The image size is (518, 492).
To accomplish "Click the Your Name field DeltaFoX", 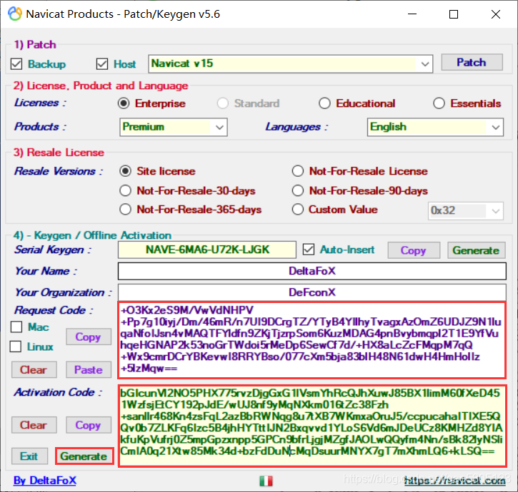I will 312,271.
